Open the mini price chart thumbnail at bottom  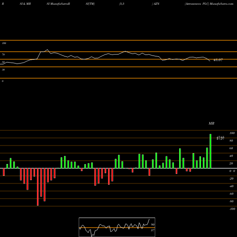tap(117, 227)
